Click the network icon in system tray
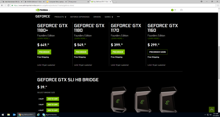Viewport: 220px width, 117px height. tap(208, 115)
